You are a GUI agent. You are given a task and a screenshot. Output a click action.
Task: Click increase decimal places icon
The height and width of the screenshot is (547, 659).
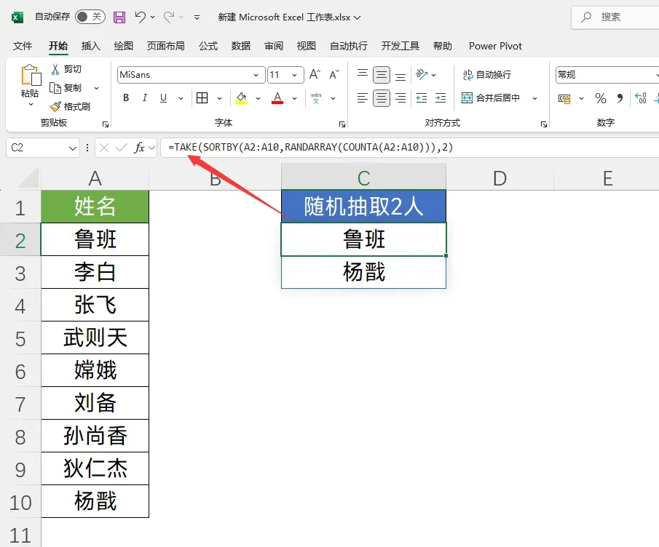[x=641, y=99]
